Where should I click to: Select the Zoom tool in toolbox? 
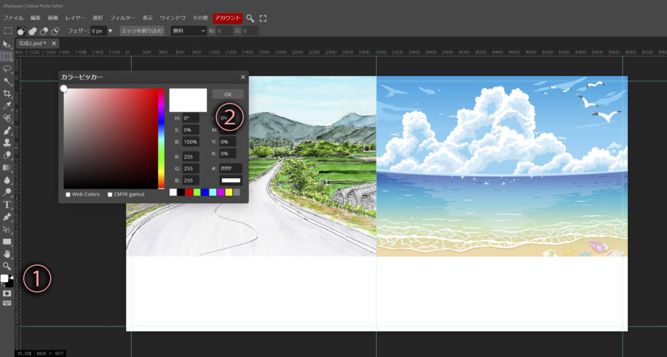[7, 266]
